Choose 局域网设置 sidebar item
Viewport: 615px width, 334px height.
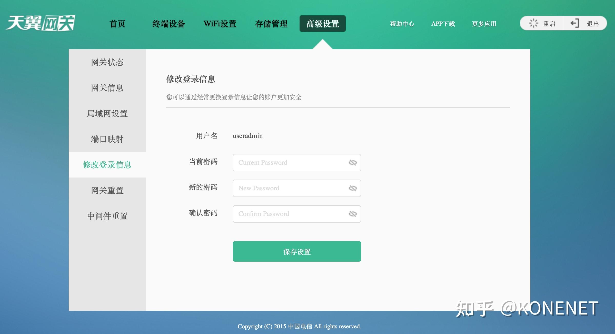coord(107,113)
